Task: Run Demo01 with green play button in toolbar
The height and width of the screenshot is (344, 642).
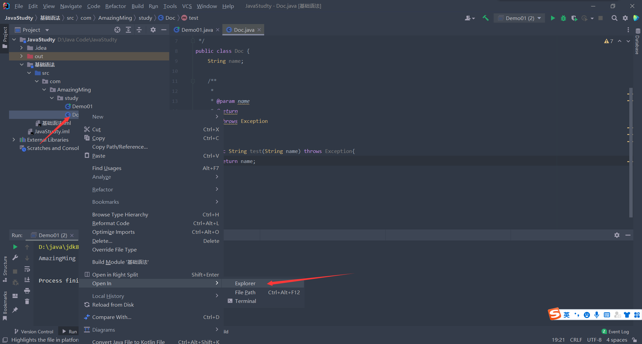Action: point(553,18)
